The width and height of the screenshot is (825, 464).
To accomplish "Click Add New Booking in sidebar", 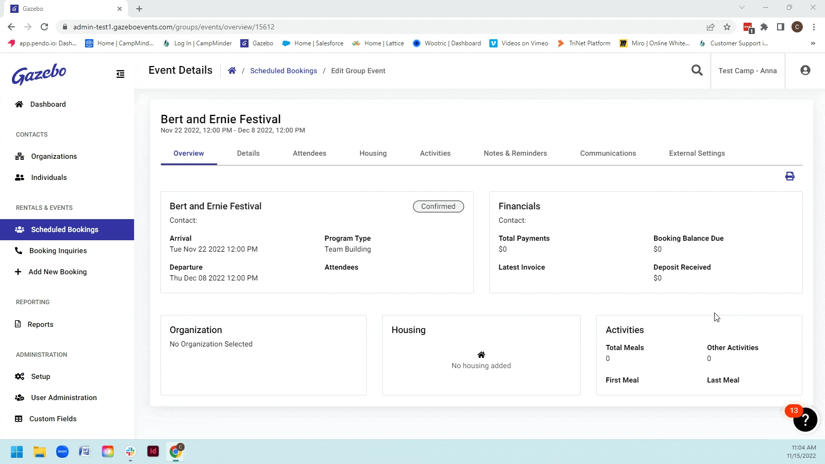I will pyautogui.click(x=57, y=272).
